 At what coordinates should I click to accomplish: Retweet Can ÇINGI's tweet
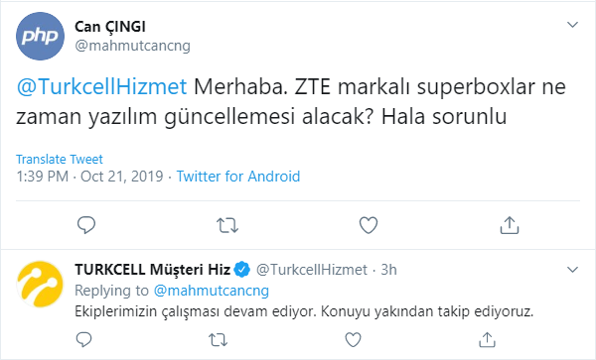tap(227, 225)
